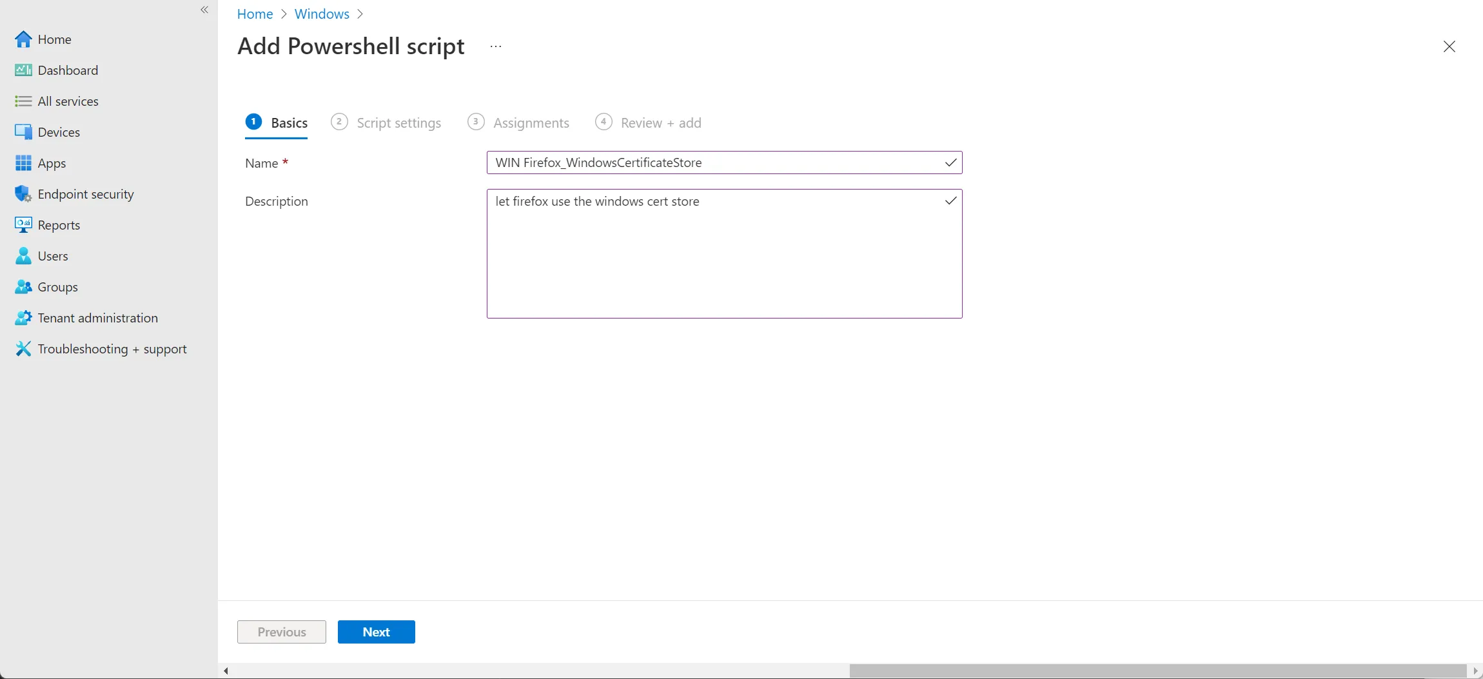Click the horizontal scrollbar thumb

[1158, 671]
